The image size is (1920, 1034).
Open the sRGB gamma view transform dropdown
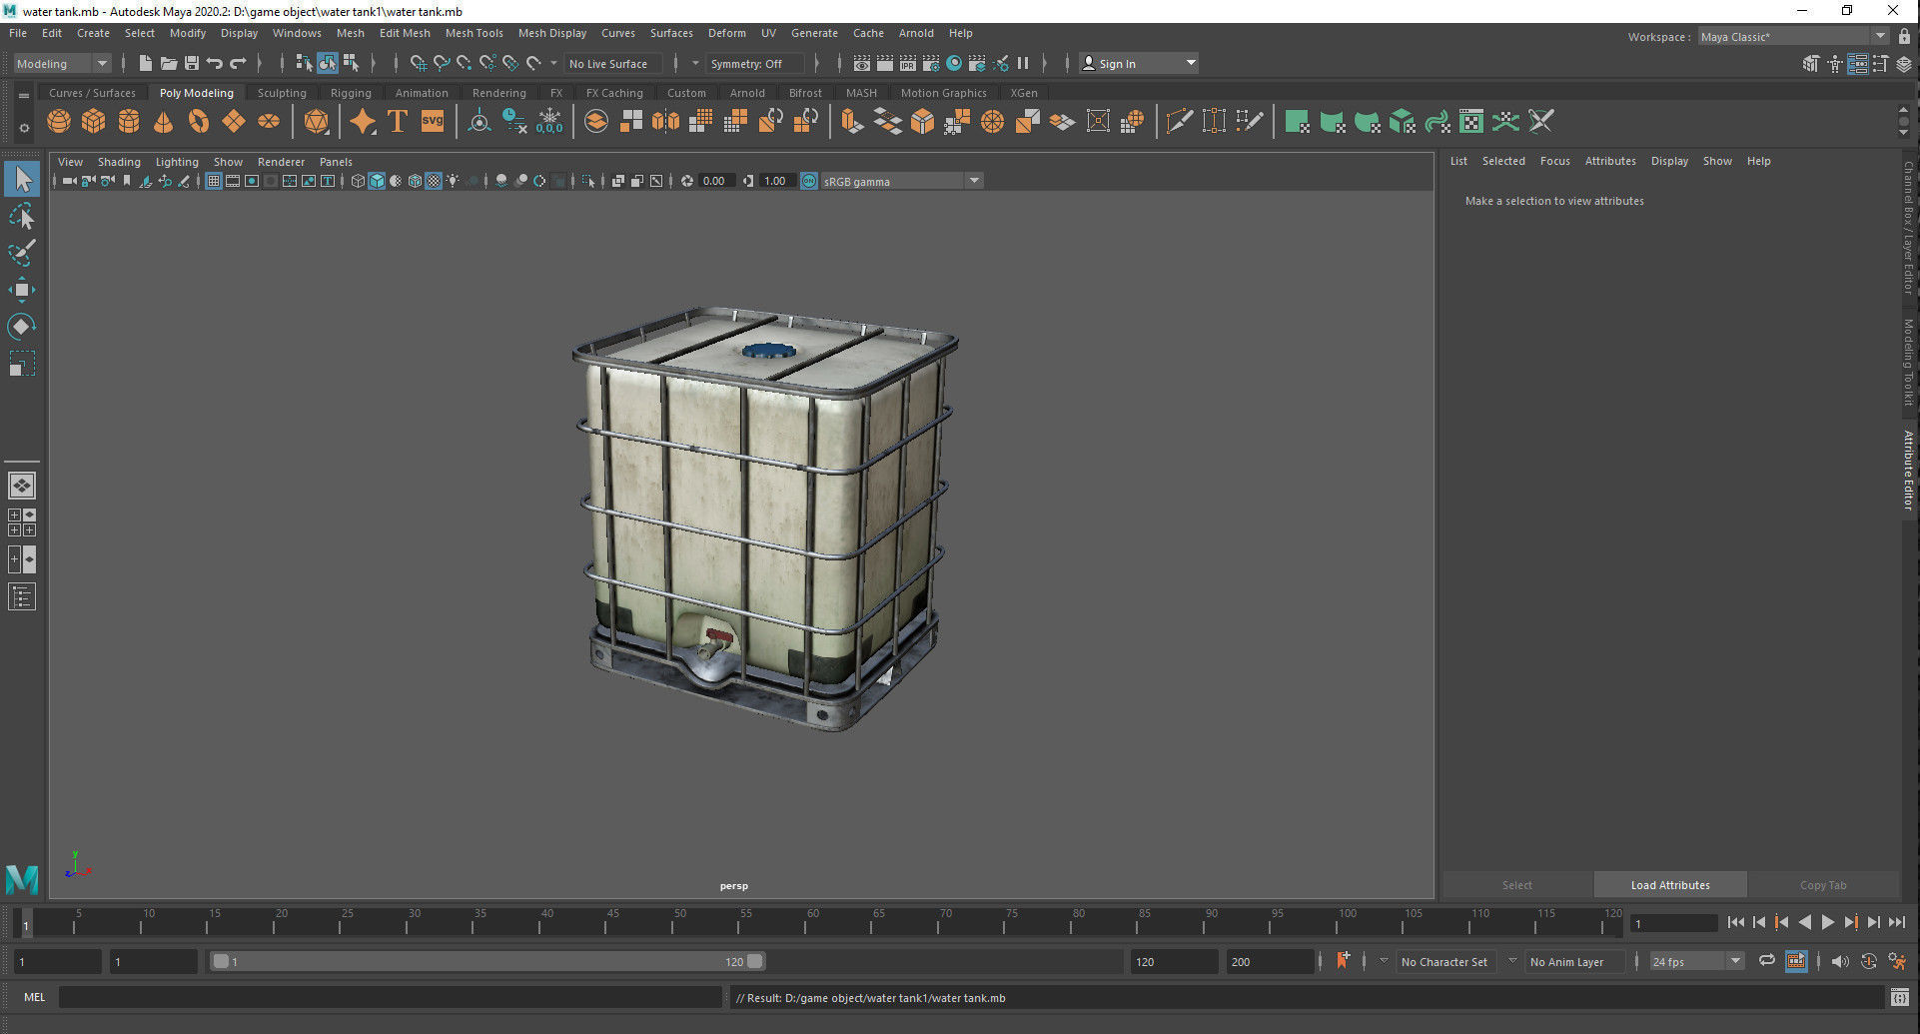pyautogui.click(x=902, y=181)
